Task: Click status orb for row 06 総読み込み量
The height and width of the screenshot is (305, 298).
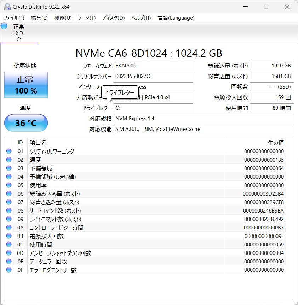Action: click(9, 193)
